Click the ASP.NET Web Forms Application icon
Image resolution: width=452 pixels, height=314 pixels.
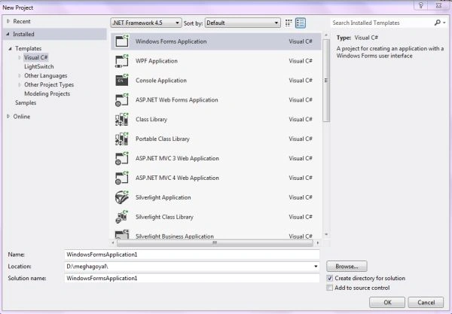point(122,99)
